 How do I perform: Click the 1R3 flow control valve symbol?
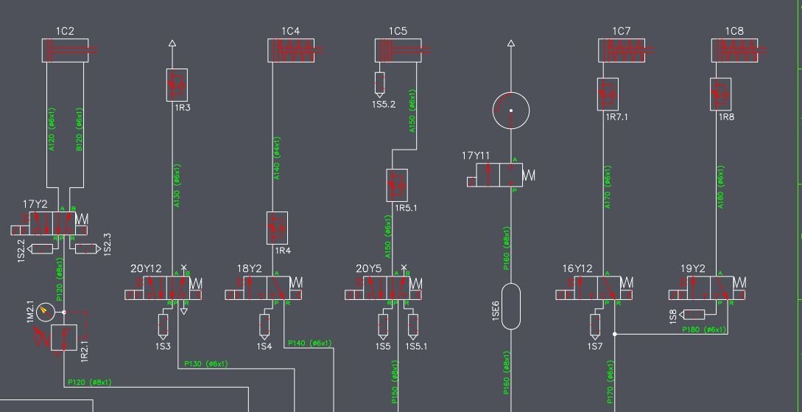click(177, 85)
